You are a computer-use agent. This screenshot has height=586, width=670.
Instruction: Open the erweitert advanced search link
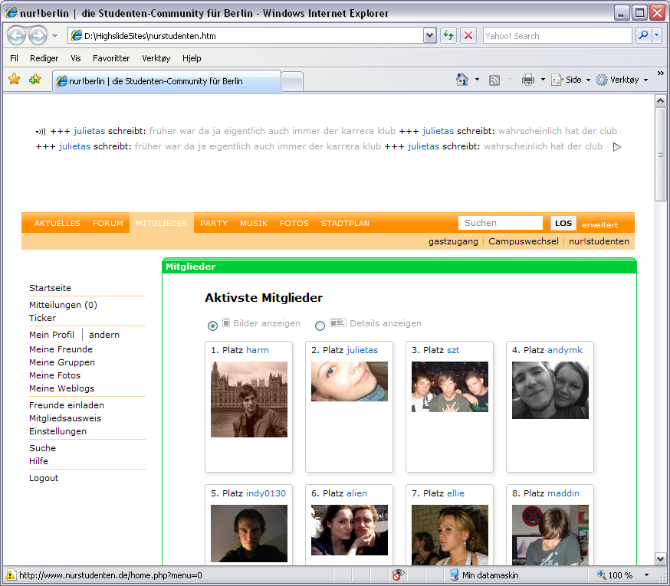click(x=599, y=224)
